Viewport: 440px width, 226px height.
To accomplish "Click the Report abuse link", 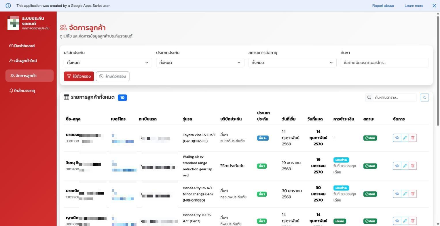I will 383,5.
